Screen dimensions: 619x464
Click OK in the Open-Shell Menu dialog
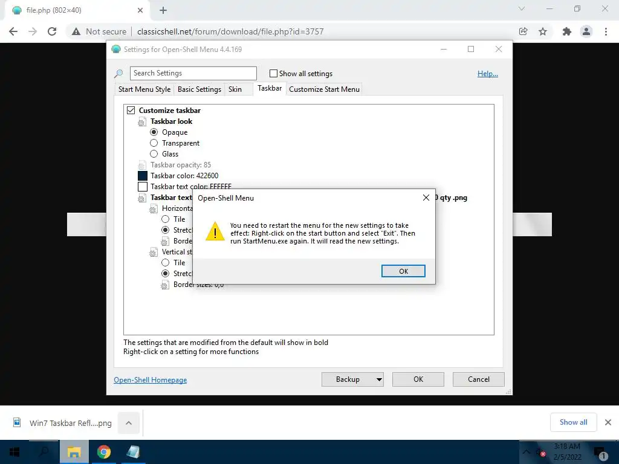[x=403, y=271]
